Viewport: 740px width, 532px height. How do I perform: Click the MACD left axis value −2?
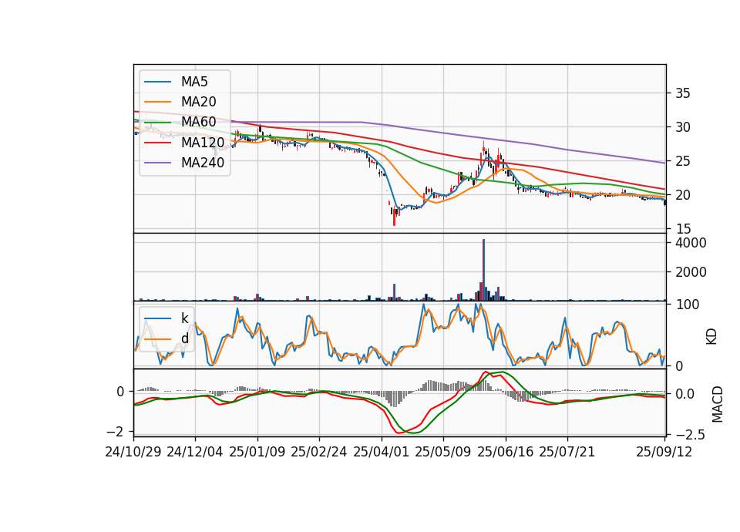115,432
